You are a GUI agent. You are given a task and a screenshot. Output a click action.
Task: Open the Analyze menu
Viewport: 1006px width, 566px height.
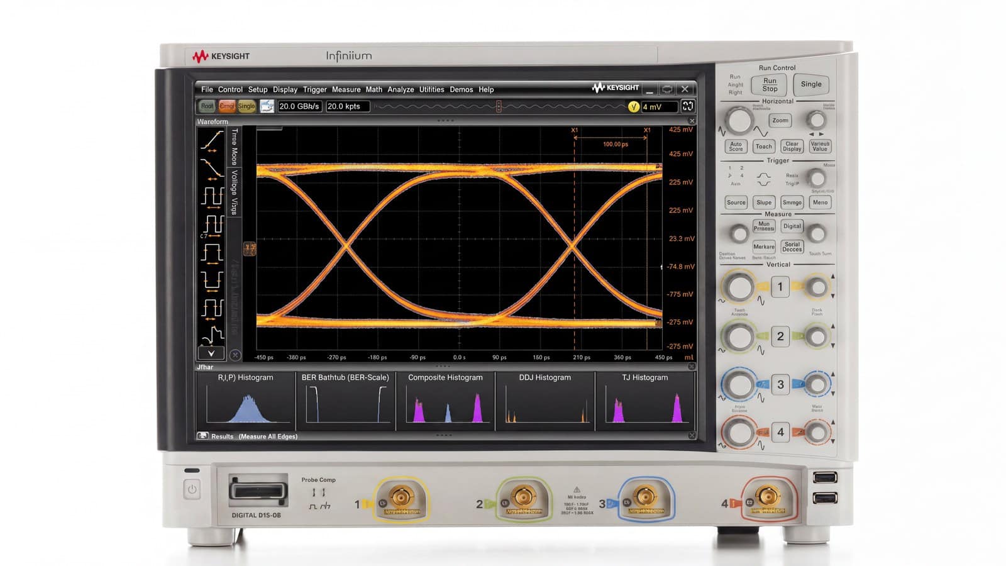(401, 89)
